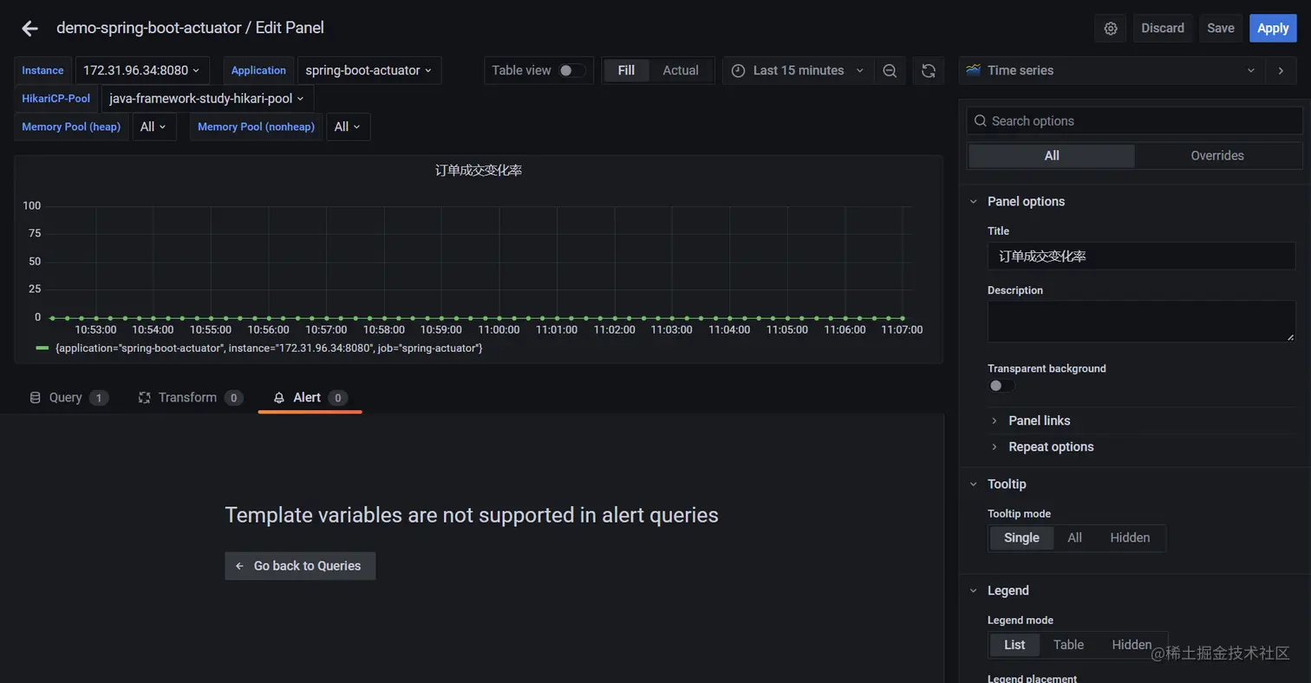The image size is (1311, 683).
Task: Select Fill display mode
Action: 626,71
